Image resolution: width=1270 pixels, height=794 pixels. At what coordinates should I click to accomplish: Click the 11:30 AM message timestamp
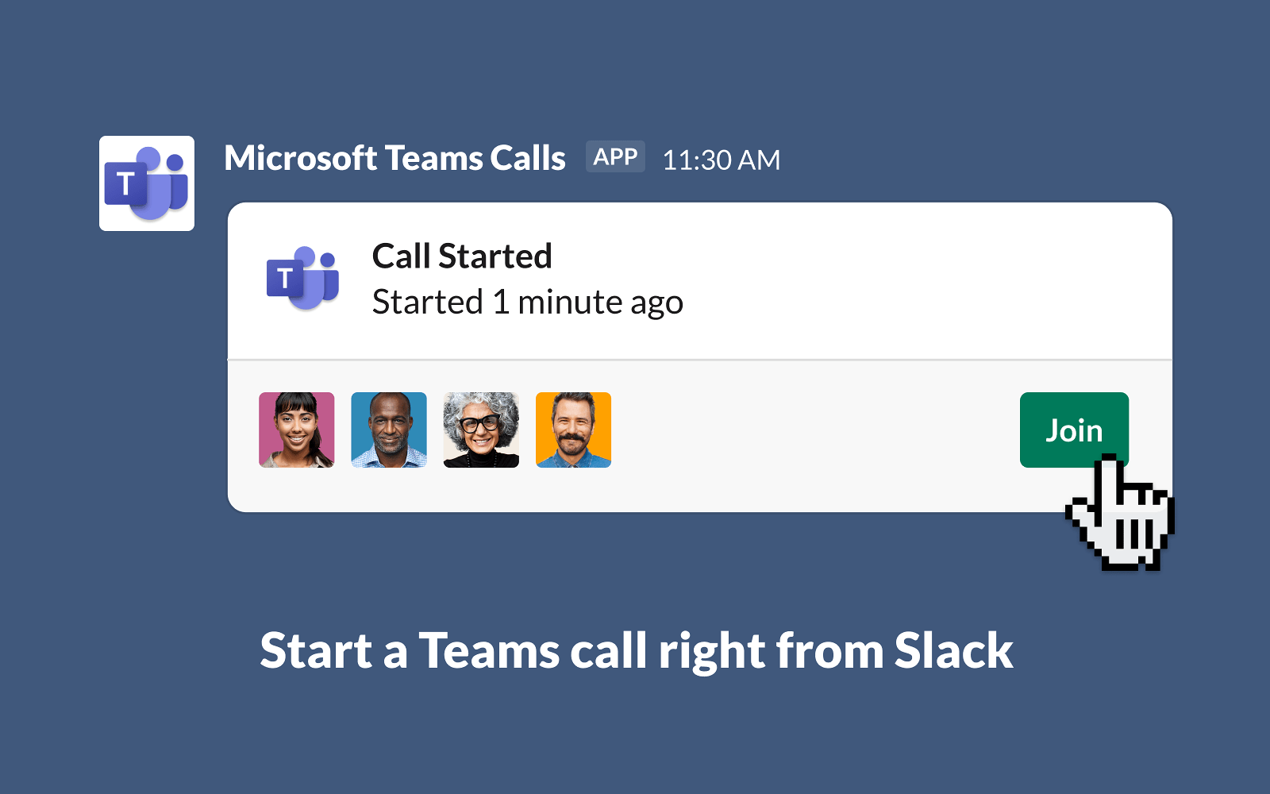click(x=721, y=160)
